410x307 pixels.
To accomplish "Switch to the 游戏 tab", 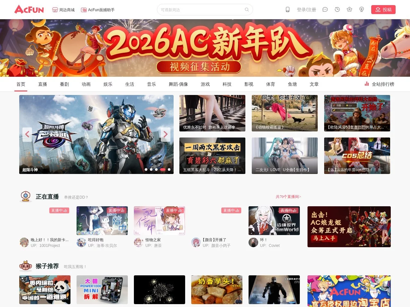I will point(205,84).
